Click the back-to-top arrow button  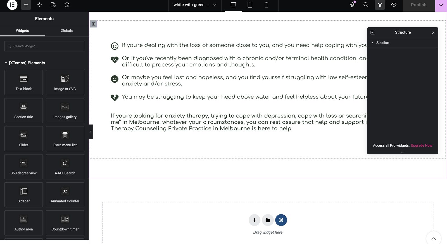(x=434, y=238)
